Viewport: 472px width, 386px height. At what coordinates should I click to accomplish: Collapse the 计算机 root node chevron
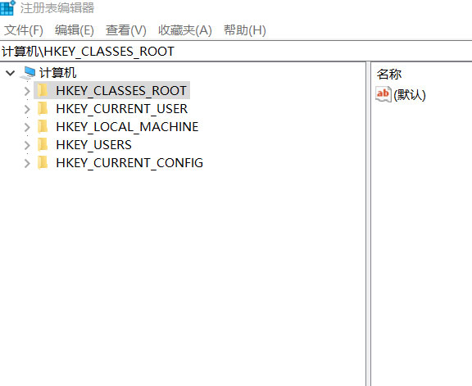[10, 73]
